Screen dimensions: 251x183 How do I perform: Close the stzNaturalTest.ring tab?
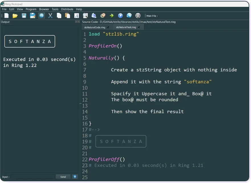click(139, 27)
